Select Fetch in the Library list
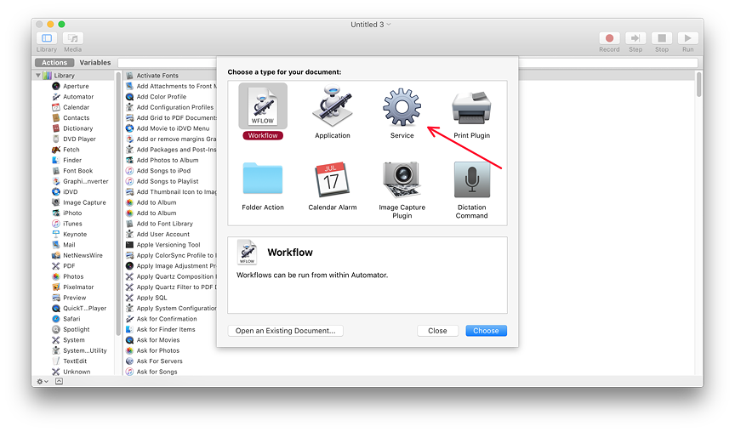This screenshot has width=735, height=432. point(71,150)
